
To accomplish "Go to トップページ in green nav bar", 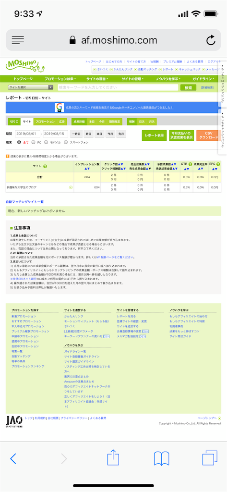I will pyautogui.click(x=23, y=79).
